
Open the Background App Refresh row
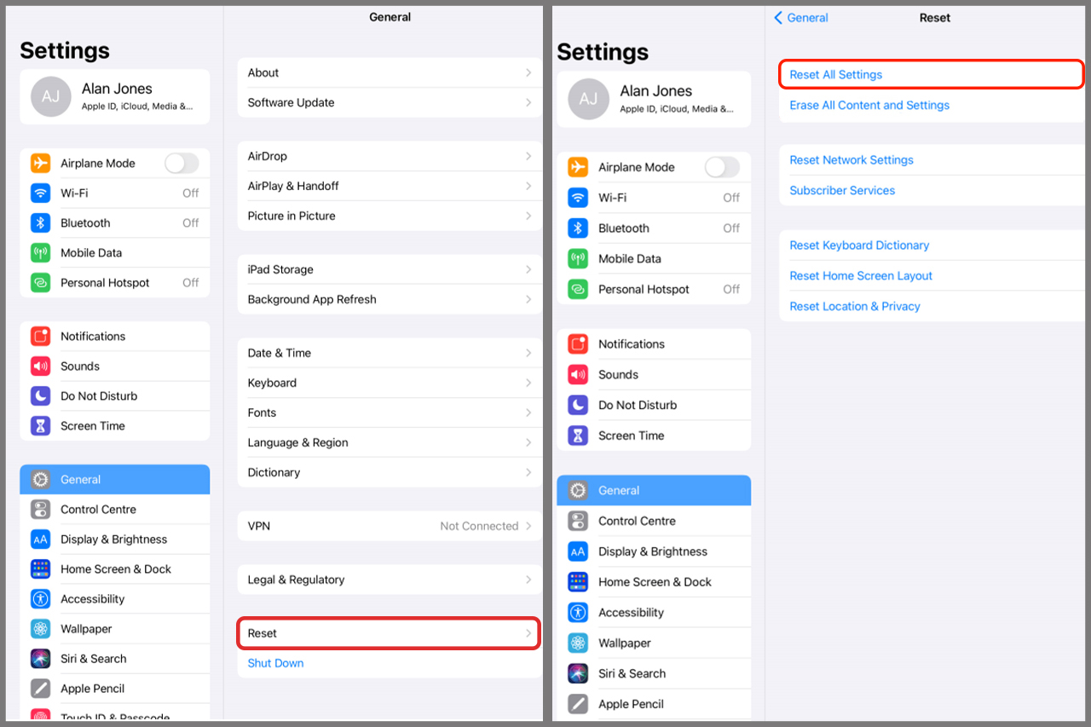[390, 299]
